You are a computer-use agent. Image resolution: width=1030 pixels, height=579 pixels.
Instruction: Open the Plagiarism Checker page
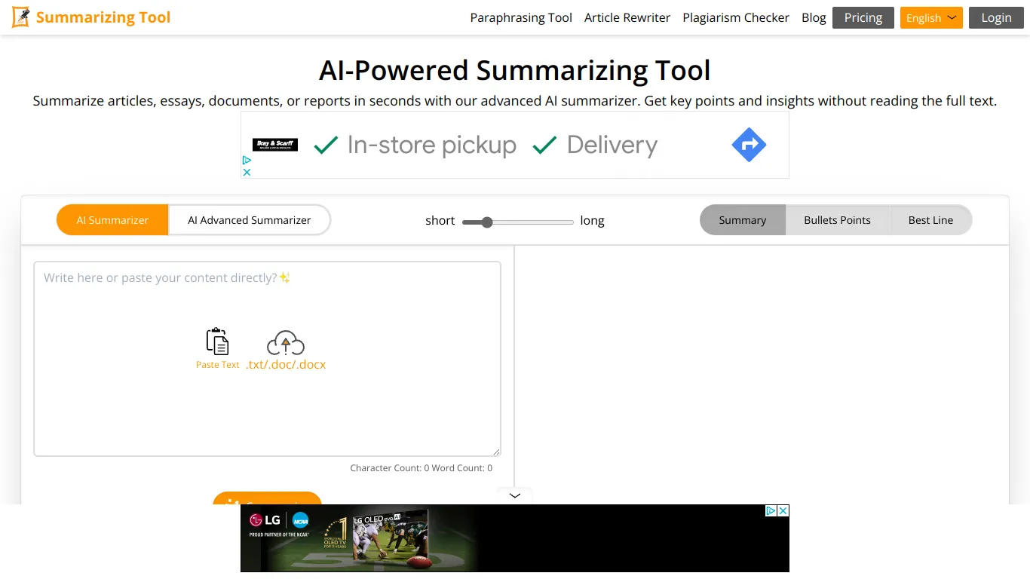735,17
